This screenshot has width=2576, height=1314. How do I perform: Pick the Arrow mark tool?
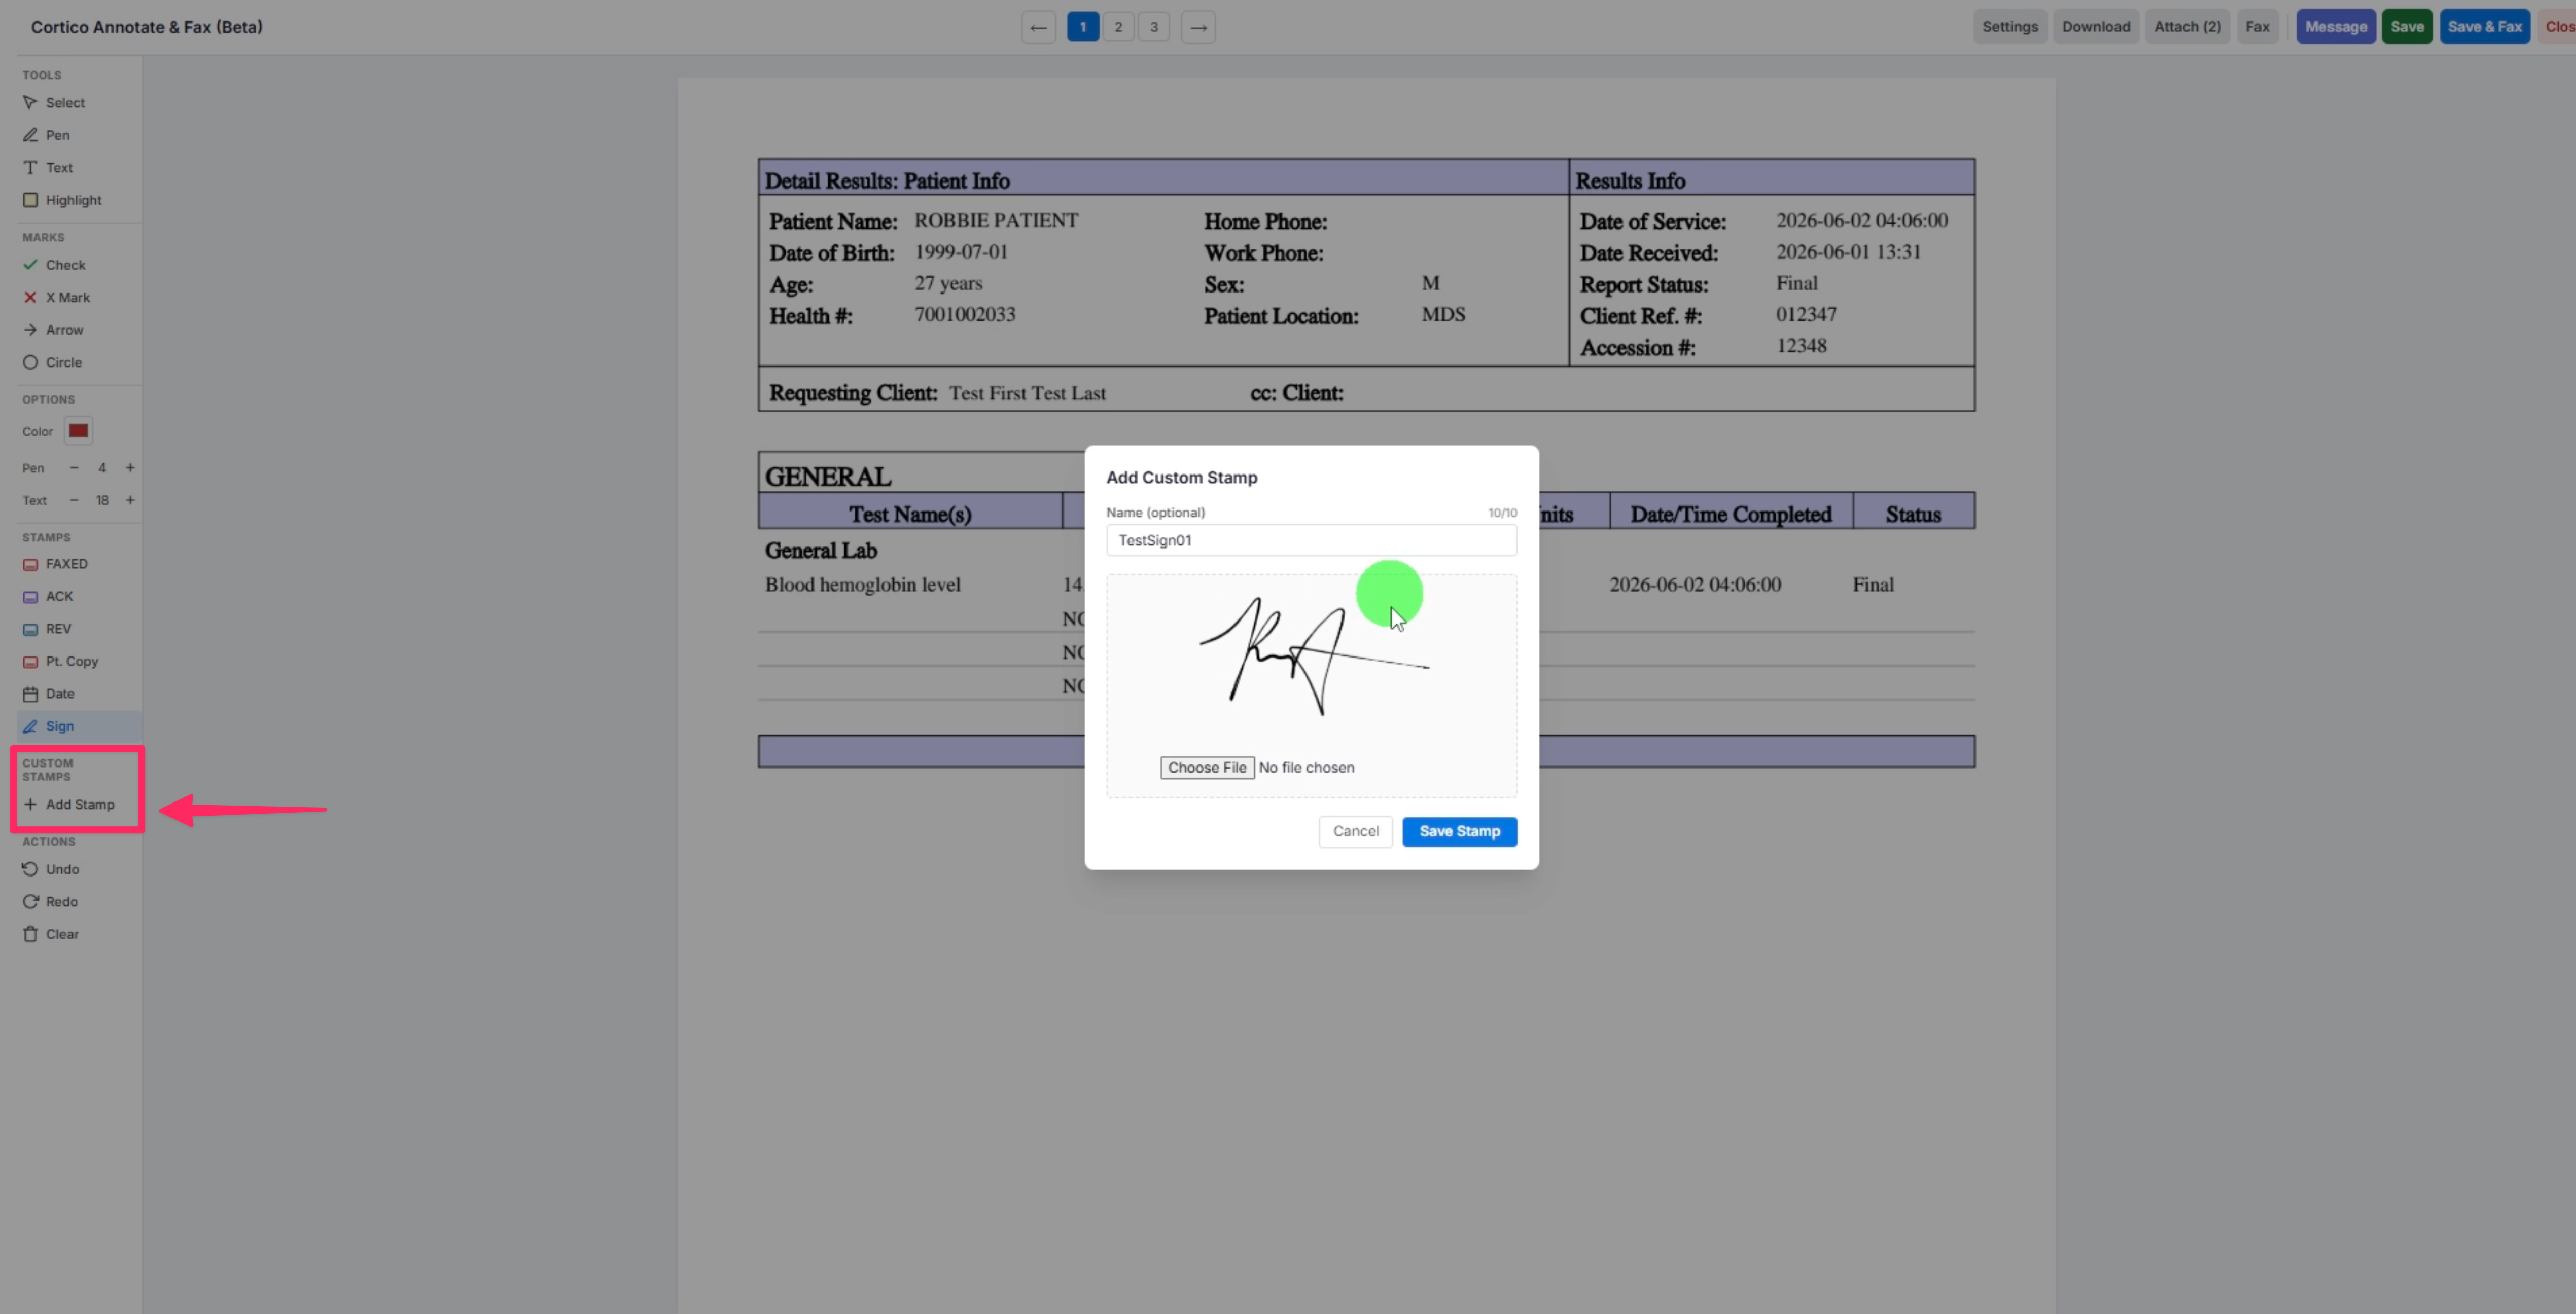(64, 330)
